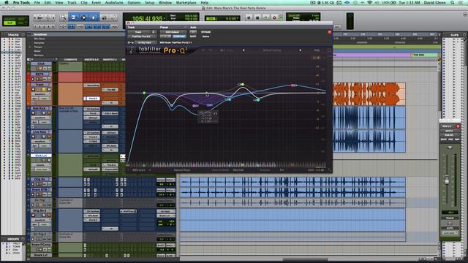
Task: Select the yellow EQ band node
Action: pos(243,85)
